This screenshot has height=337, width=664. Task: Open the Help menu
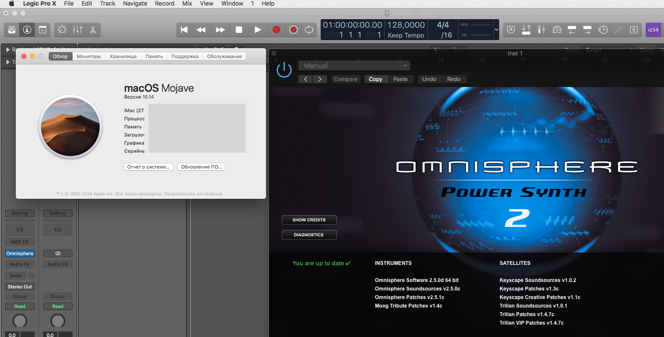pos(268,3)
